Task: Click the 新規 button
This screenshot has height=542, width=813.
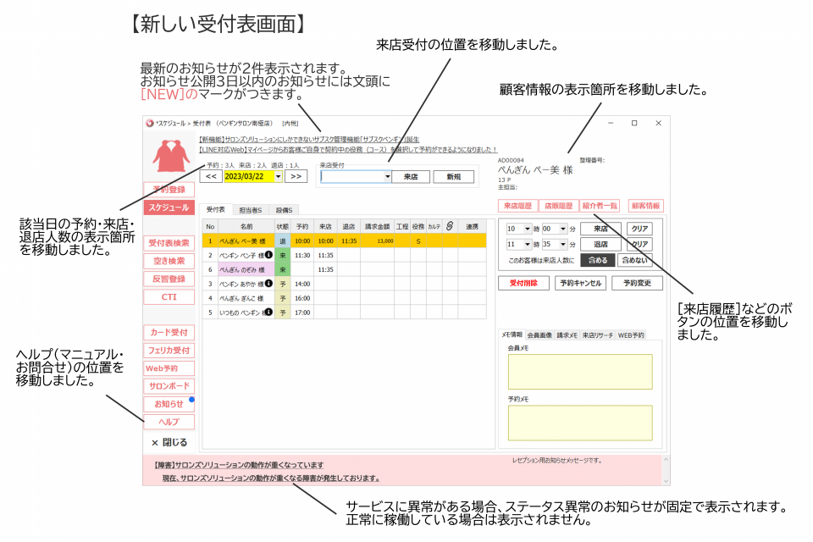Action: click(454, 177)
